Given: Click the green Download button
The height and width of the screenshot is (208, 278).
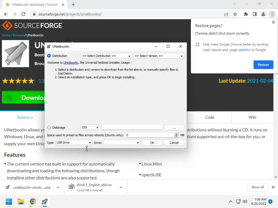Looking at the screenshot, I should click(x=23, y=97).
